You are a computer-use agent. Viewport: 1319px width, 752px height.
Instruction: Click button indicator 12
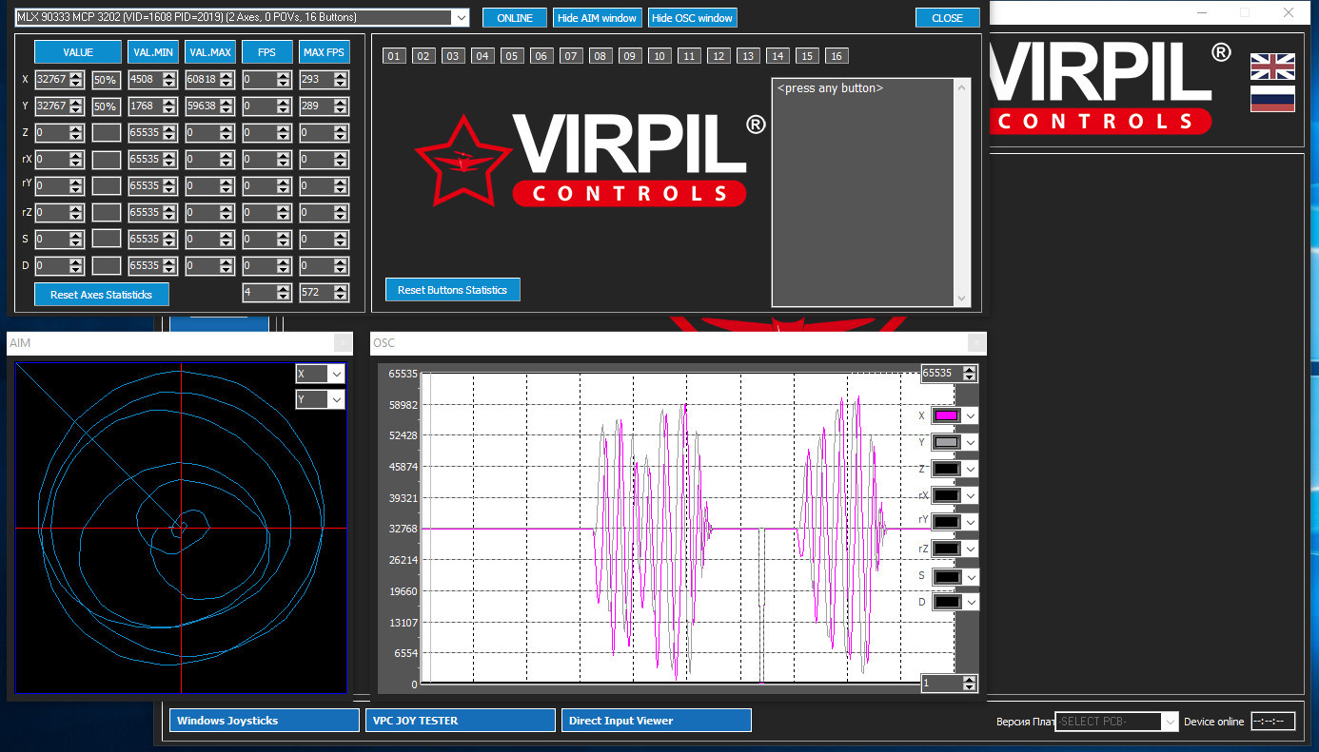(x=719, y=56)
